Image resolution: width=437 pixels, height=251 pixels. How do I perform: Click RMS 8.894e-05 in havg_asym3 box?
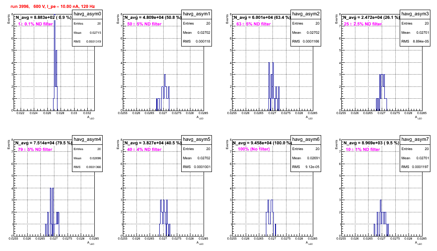[x=415, y=42]
